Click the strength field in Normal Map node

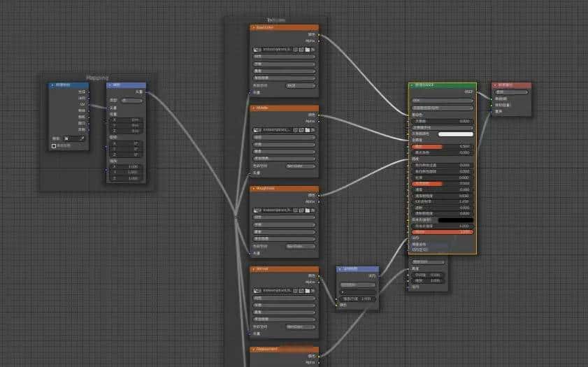(357, 298)
